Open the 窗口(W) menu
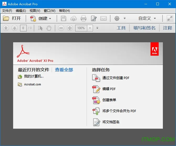Screen dimensions: 176x146 click(49, 11)
